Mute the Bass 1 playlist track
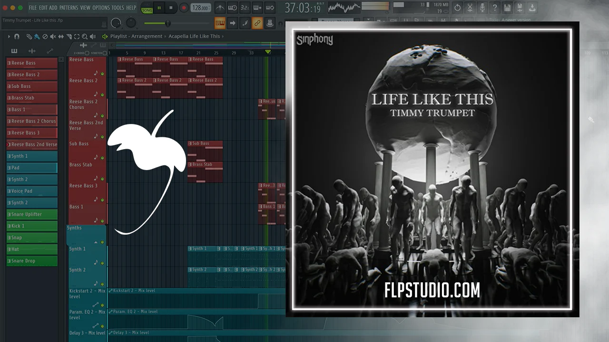This screenshot has width=609, height=342. [102, 221]
